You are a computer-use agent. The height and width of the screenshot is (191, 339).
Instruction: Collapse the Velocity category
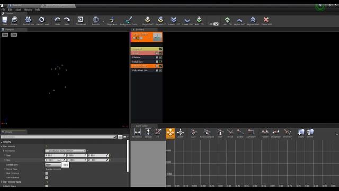(2, 142)
